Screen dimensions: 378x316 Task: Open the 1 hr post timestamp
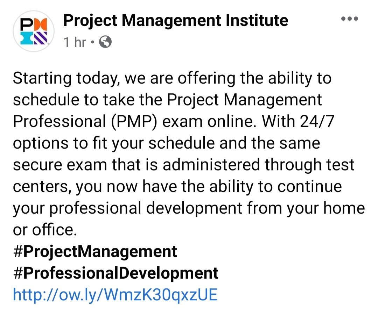click(75, 42)
